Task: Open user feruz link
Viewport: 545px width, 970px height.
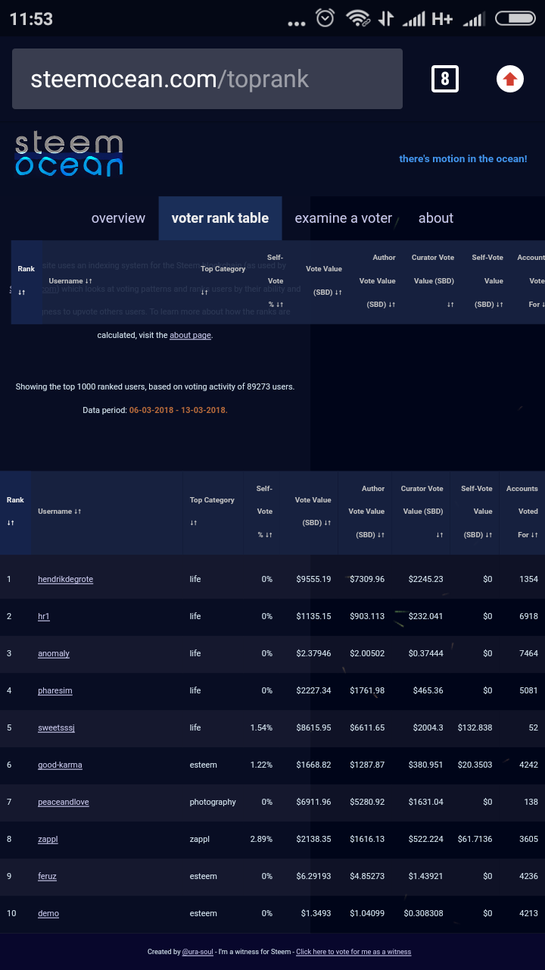Action: tap(47, 876)
